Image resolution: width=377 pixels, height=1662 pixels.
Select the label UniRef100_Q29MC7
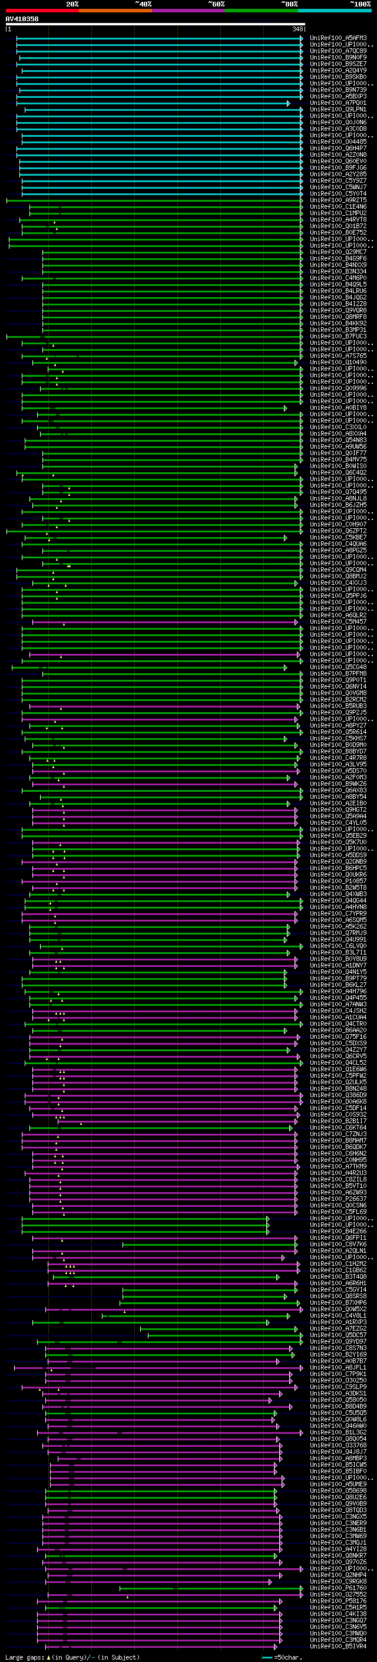point(338,252)
